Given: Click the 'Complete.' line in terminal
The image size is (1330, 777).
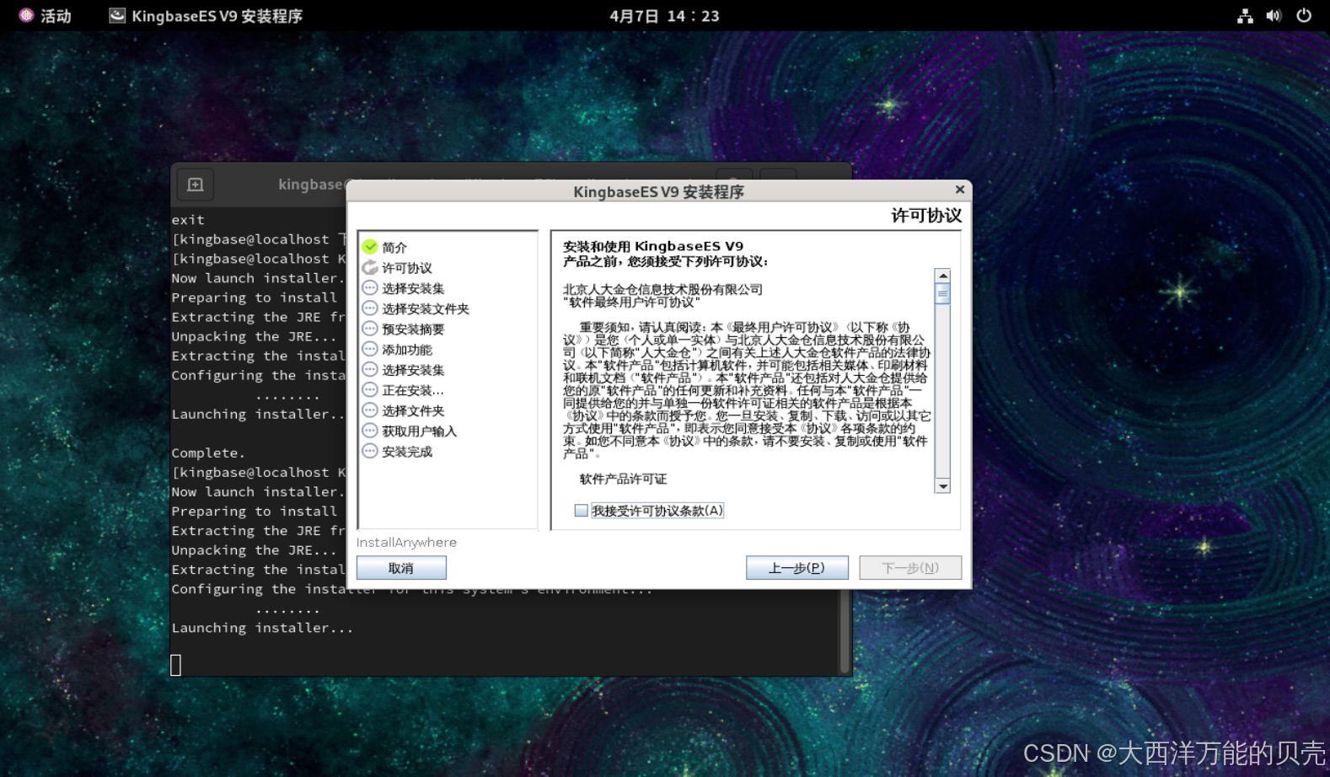Looking at the screenshot, I should point(208,453).
